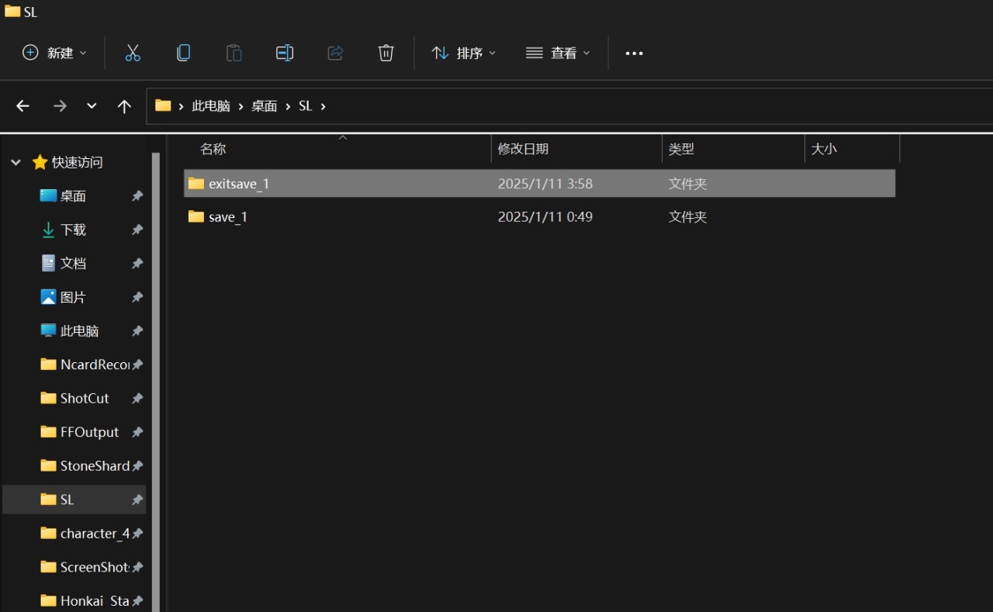Click the Cut scissors icon
This screenshot has width=993, height=612.
pos(133,53)
